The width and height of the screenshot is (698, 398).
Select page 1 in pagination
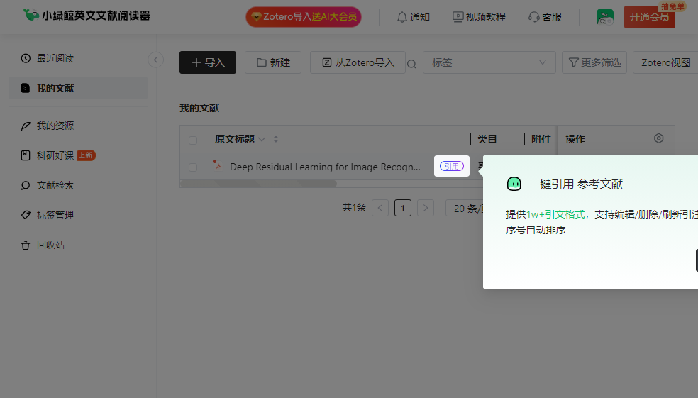(x=403, y=208)
